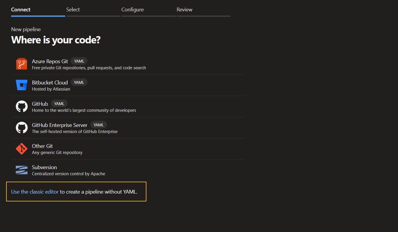Click 'Centralized version control by Apache' text
This screenshot has width=398, height=232.
click(x=68, y=174)
